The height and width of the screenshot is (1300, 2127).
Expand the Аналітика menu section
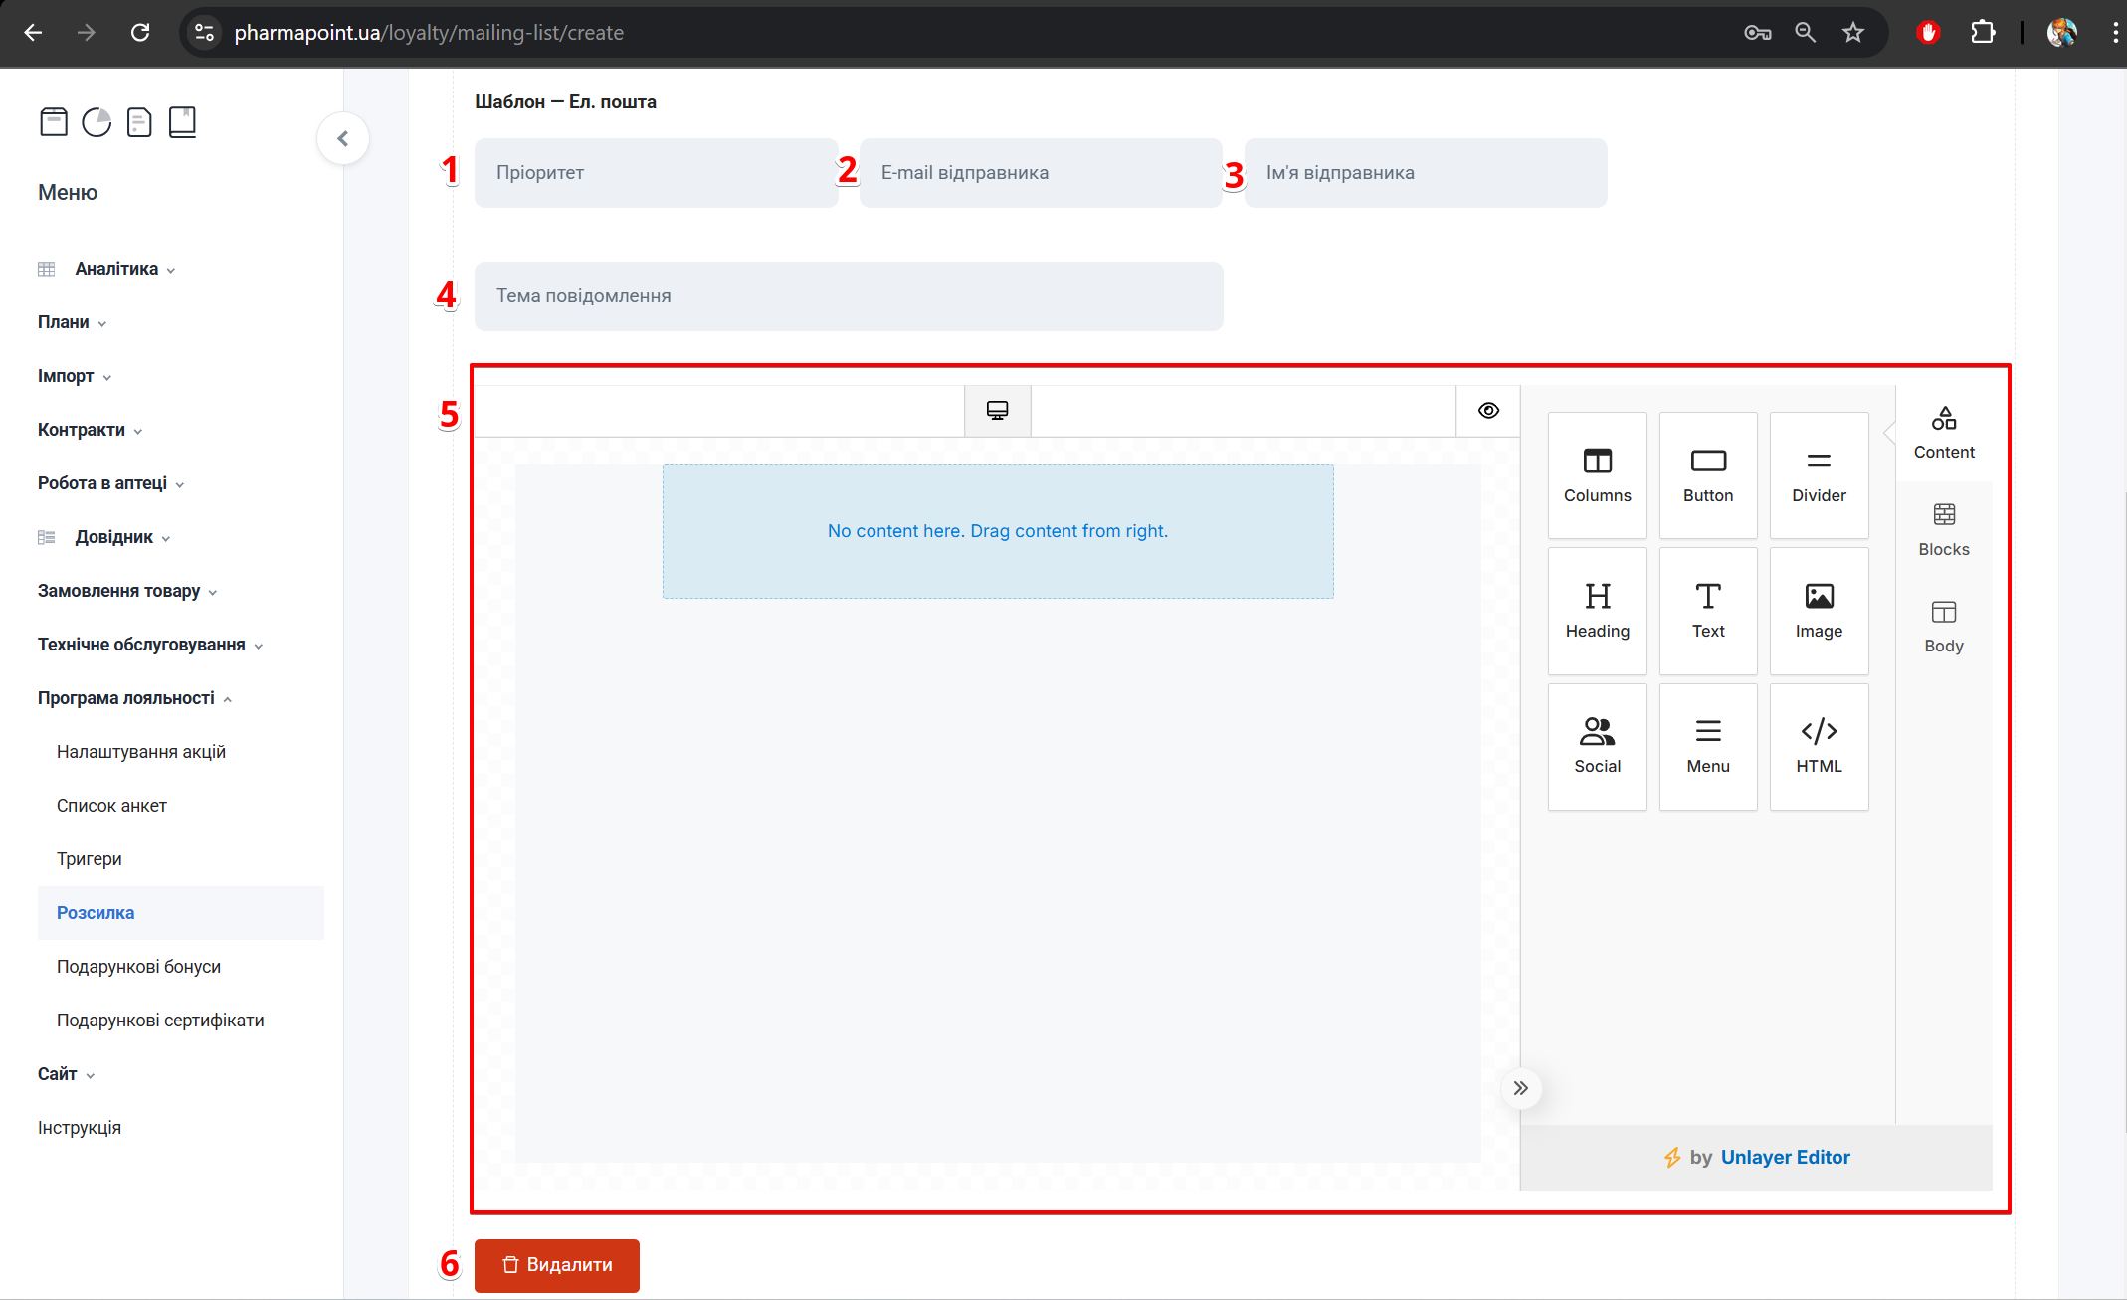pyautogui.click(x=116, y=269)
